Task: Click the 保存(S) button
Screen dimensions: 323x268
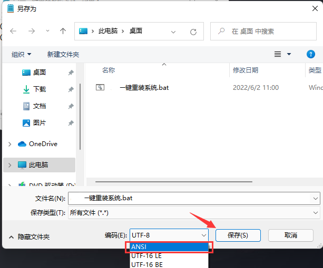Action: click(x=238, y=235)
